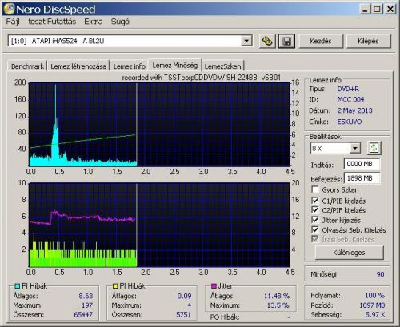The image size is (400, 327).
Task: Select the Lemez Minőség tab
Action: tap(175, 66)
